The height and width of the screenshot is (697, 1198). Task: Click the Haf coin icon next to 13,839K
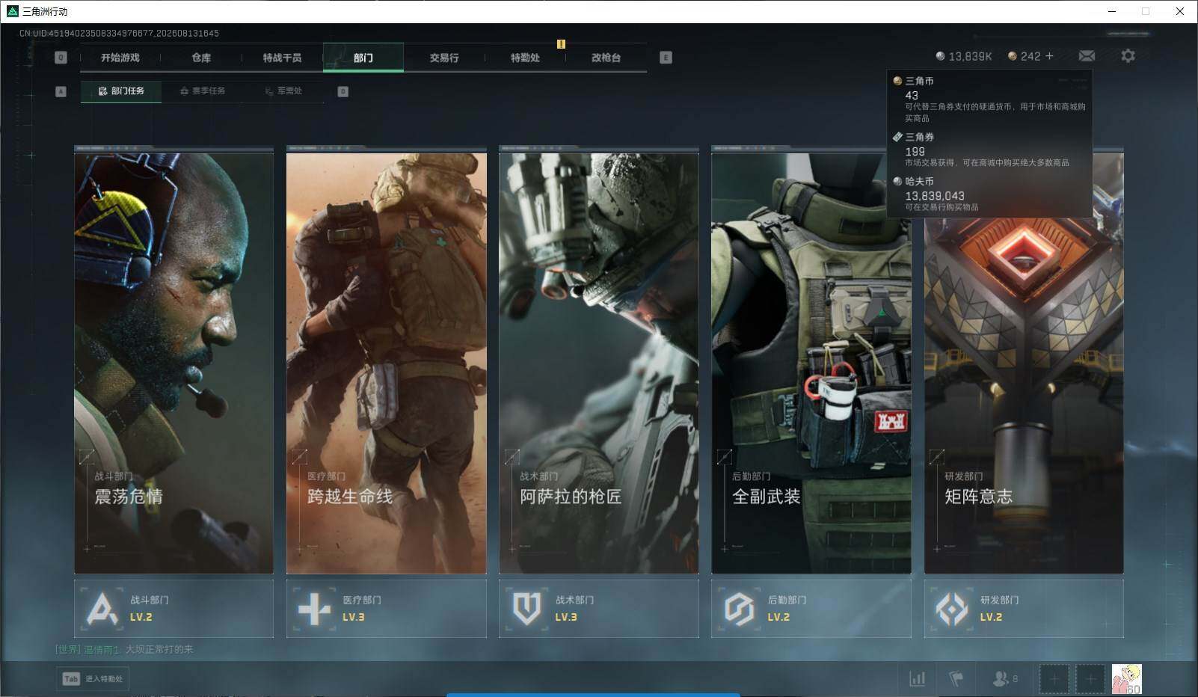(x=940, y=56)
